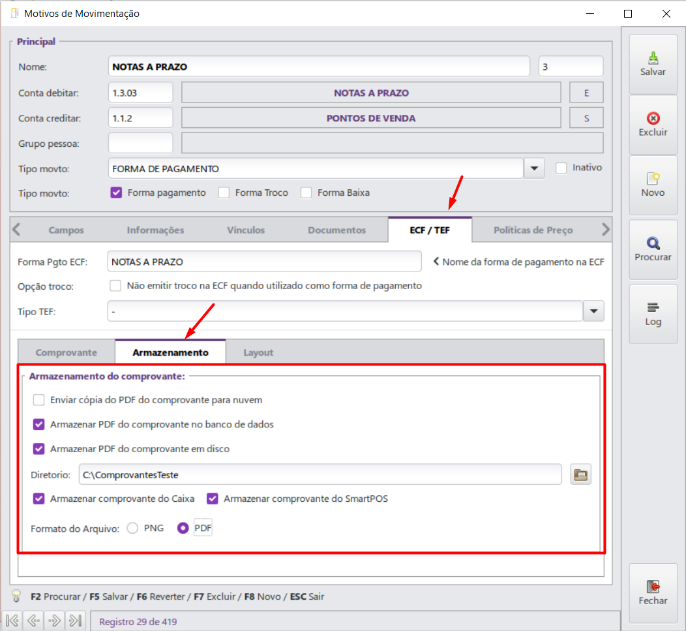Click the PONTOS DE VENDA account button
This screenshot has height=631, width=686.
371,118
